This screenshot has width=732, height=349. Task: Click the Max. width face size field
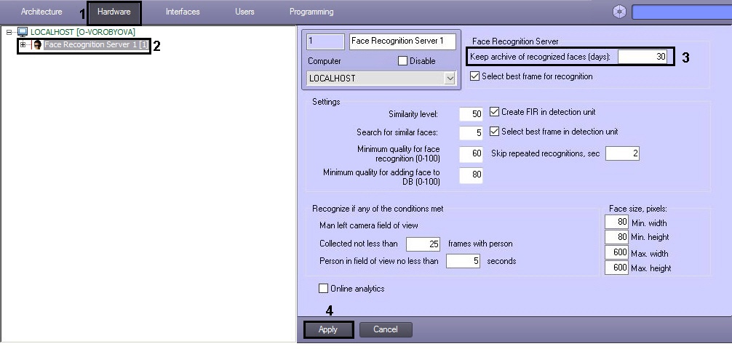click(617, 252)
